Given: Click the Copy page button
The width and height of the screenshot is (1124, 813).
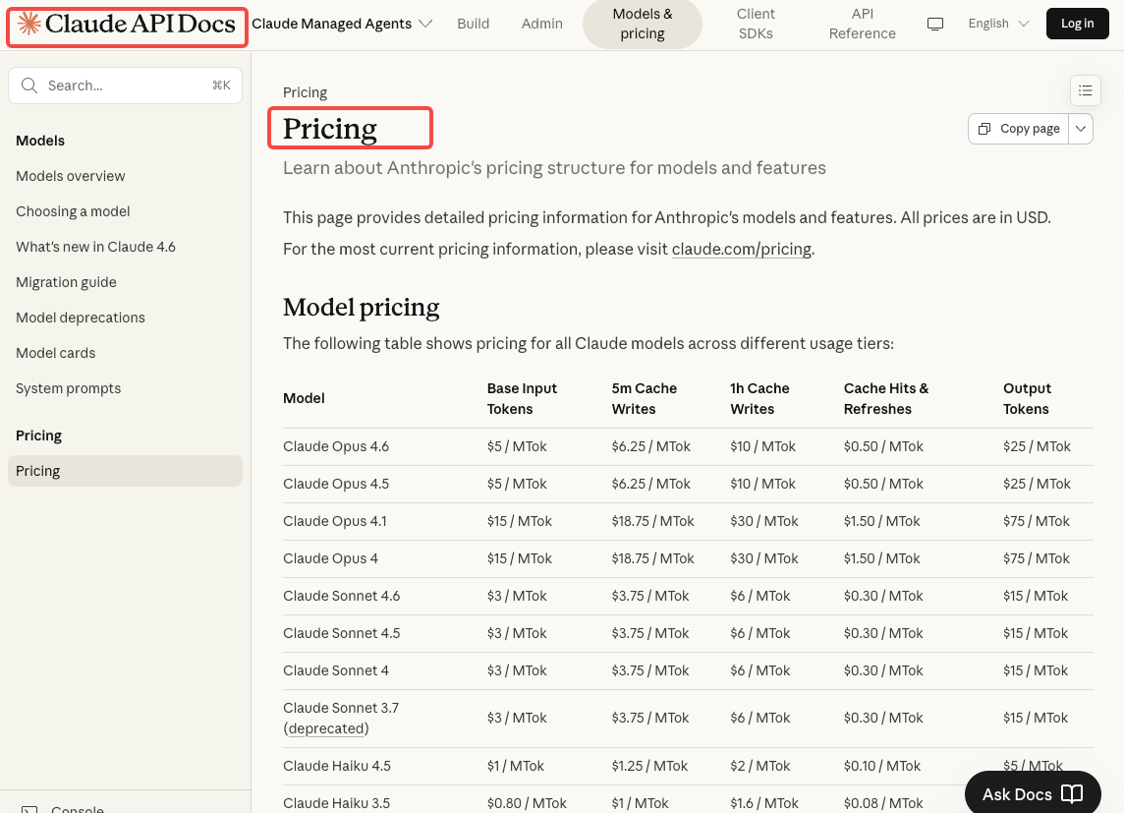Looking at the screenshot, I should coord(1019,129).
